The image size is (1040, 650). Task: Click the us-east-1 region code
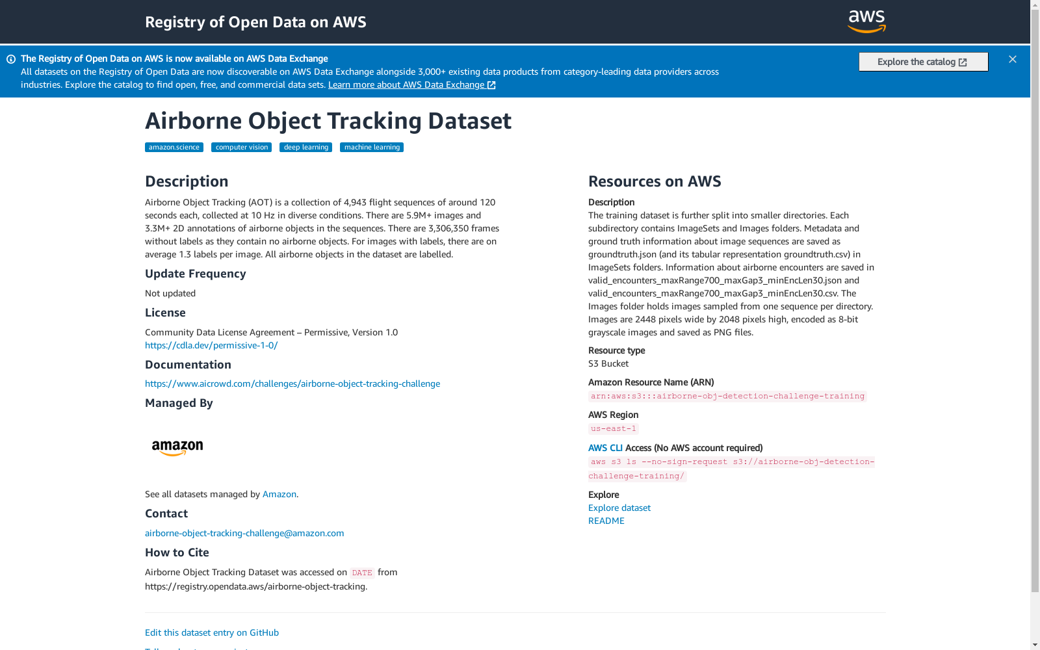click(614, 429)
